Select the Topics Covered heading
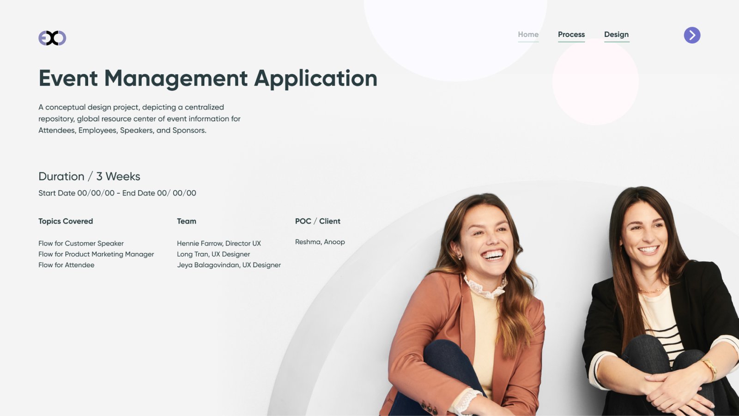 (x=66, y=221)
